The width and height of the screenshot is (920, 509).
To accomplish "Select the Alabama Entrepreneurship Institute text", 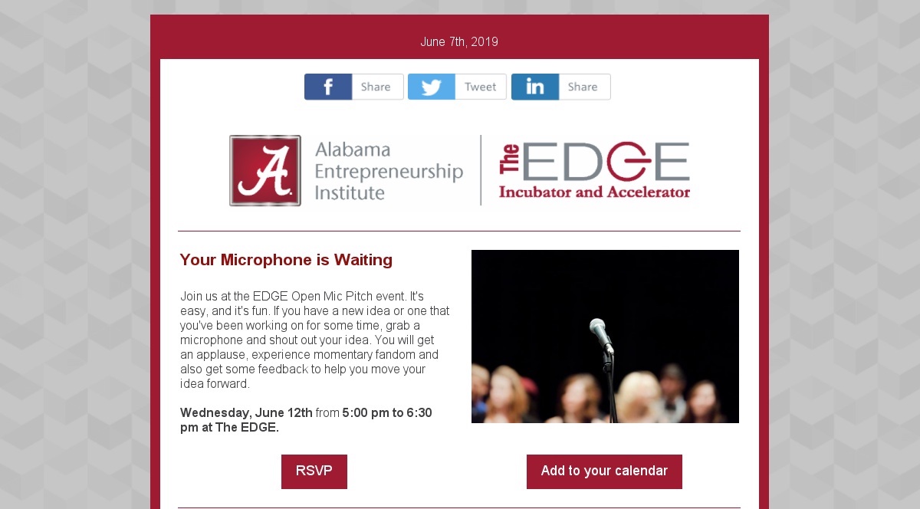I will coord(389,171).
